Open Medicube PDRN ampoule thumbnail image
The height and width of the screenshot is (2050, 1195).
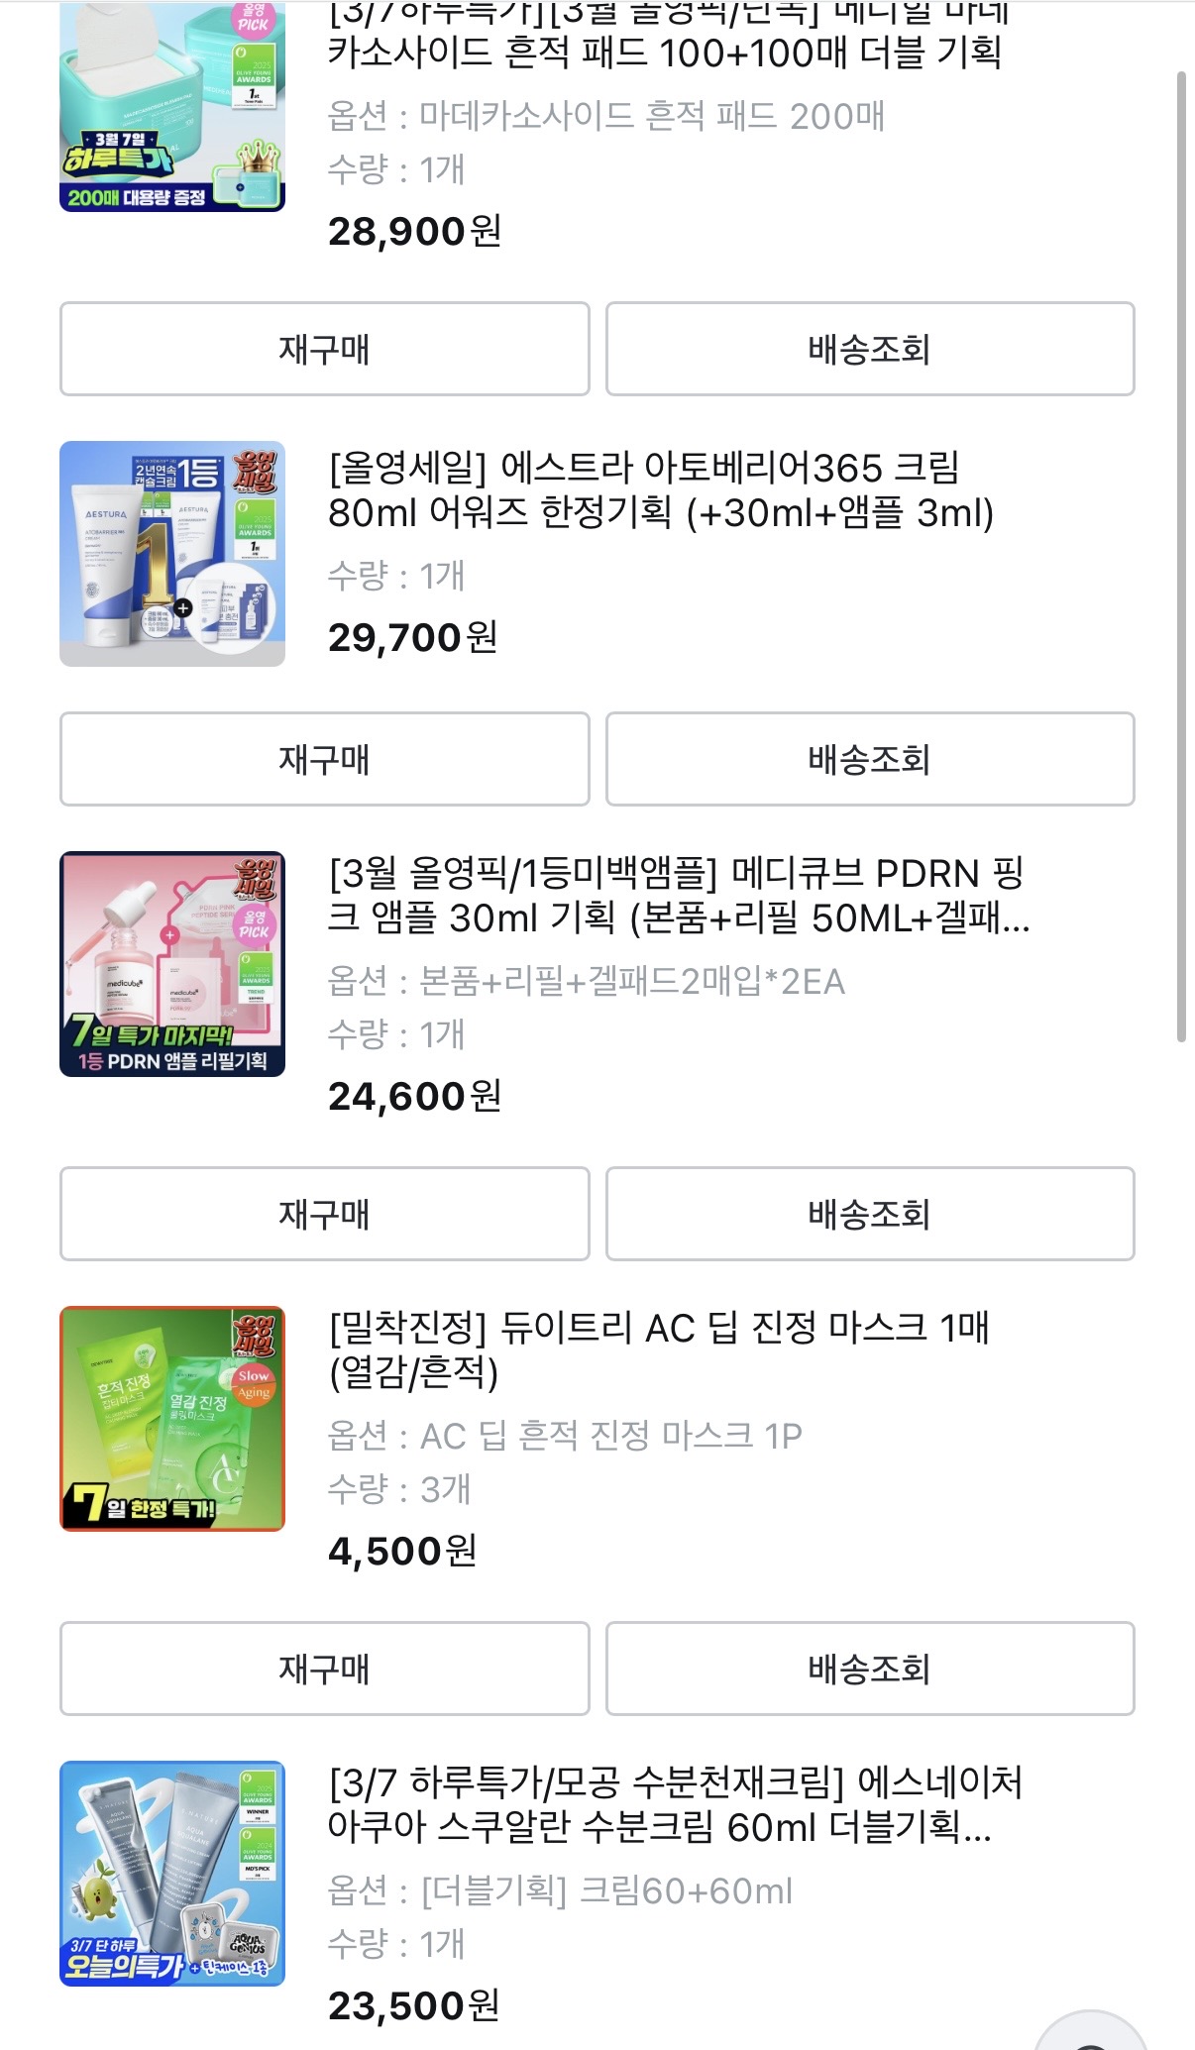172,963
